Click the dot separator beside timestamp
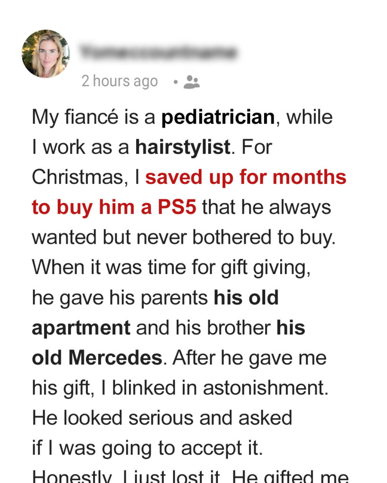Image resolution: width=387 pixels, height=483 pixels. tap(175, 82)
